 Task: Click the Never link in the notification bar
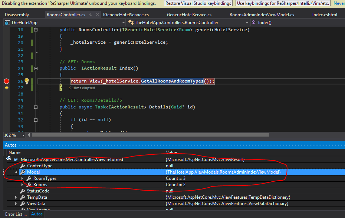click(339, 3)
